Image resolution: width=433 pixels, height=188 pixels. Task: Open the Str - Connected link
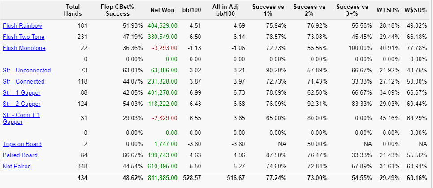coord(23,82)
